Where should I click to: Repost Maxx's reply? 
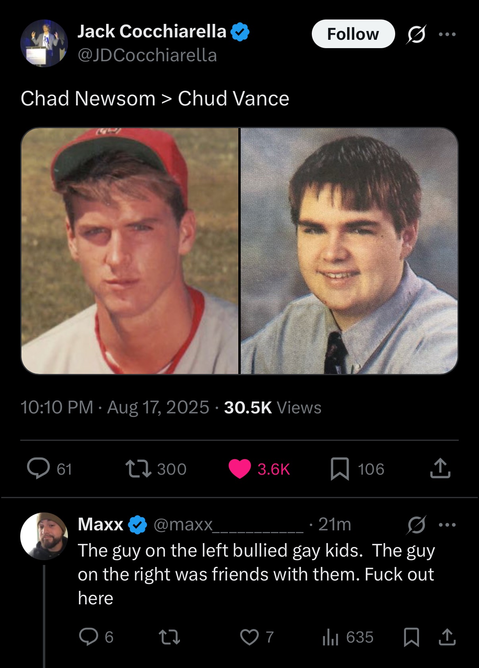(170, 637)
